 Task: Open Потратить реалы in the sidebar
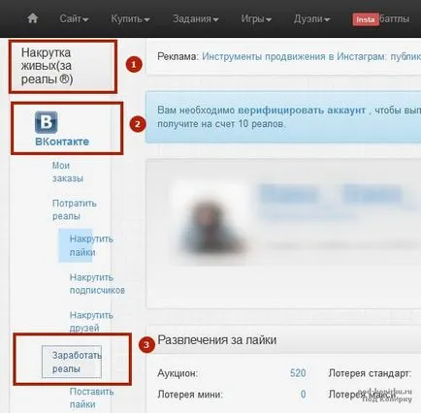pos(74,209)
